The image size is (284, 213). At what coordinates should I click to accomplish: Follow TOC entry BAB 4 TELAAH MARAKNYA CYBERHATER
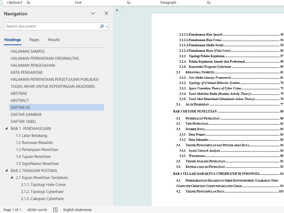coord(228,174)
